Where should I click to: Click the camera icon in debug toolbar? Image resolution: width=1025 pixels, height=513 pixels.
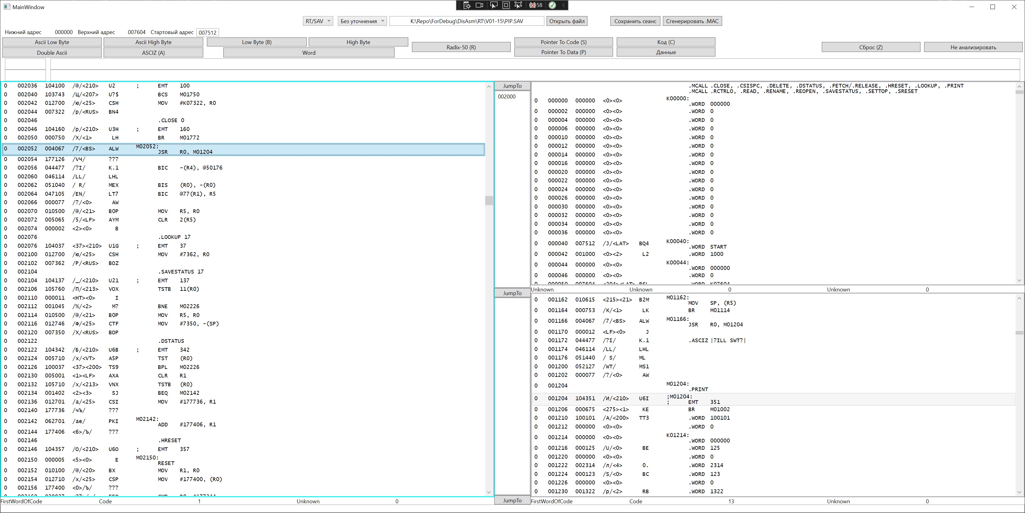(x=479, y=5)
